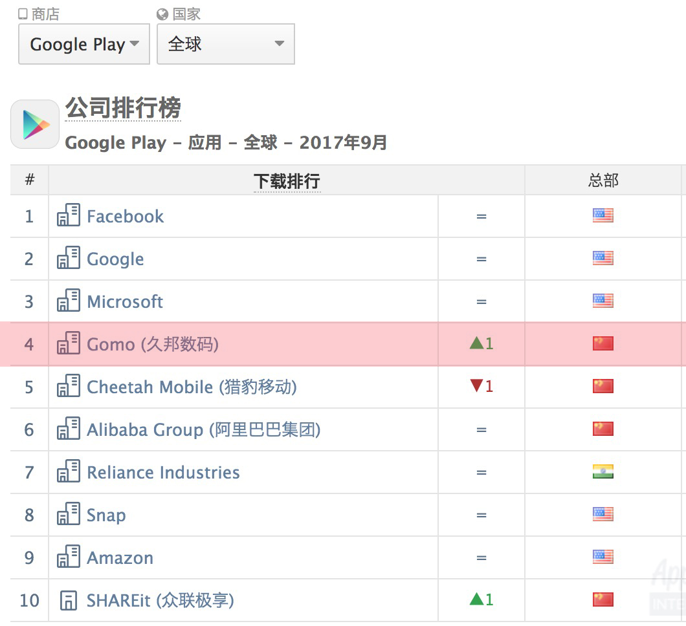
Task: Click the China flag in Gomo row
Action: point(603,343)
